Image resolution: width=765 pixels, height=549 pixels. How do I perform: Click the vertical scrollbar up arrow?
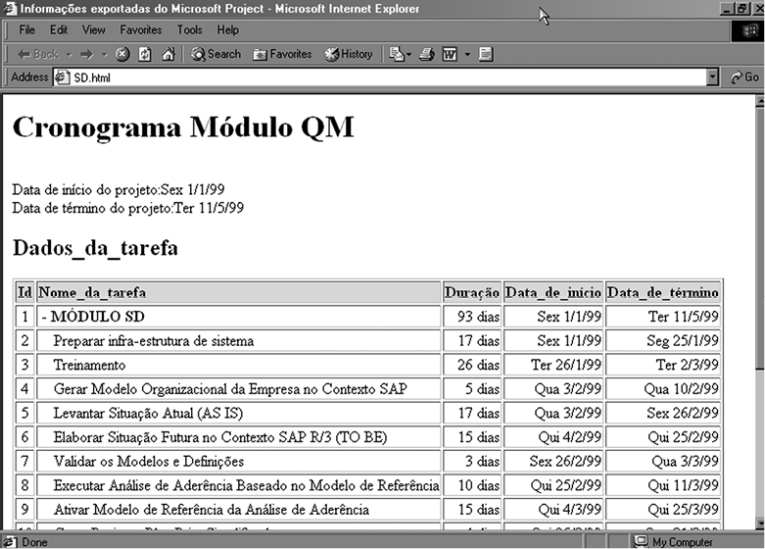click(760, 102)
